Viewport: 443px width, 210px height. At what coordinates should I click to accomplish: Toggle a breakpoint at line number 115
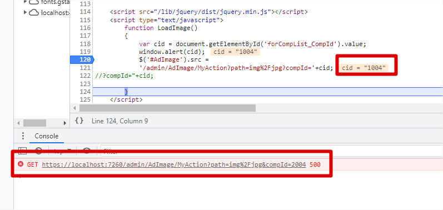(x=85, y=20)
